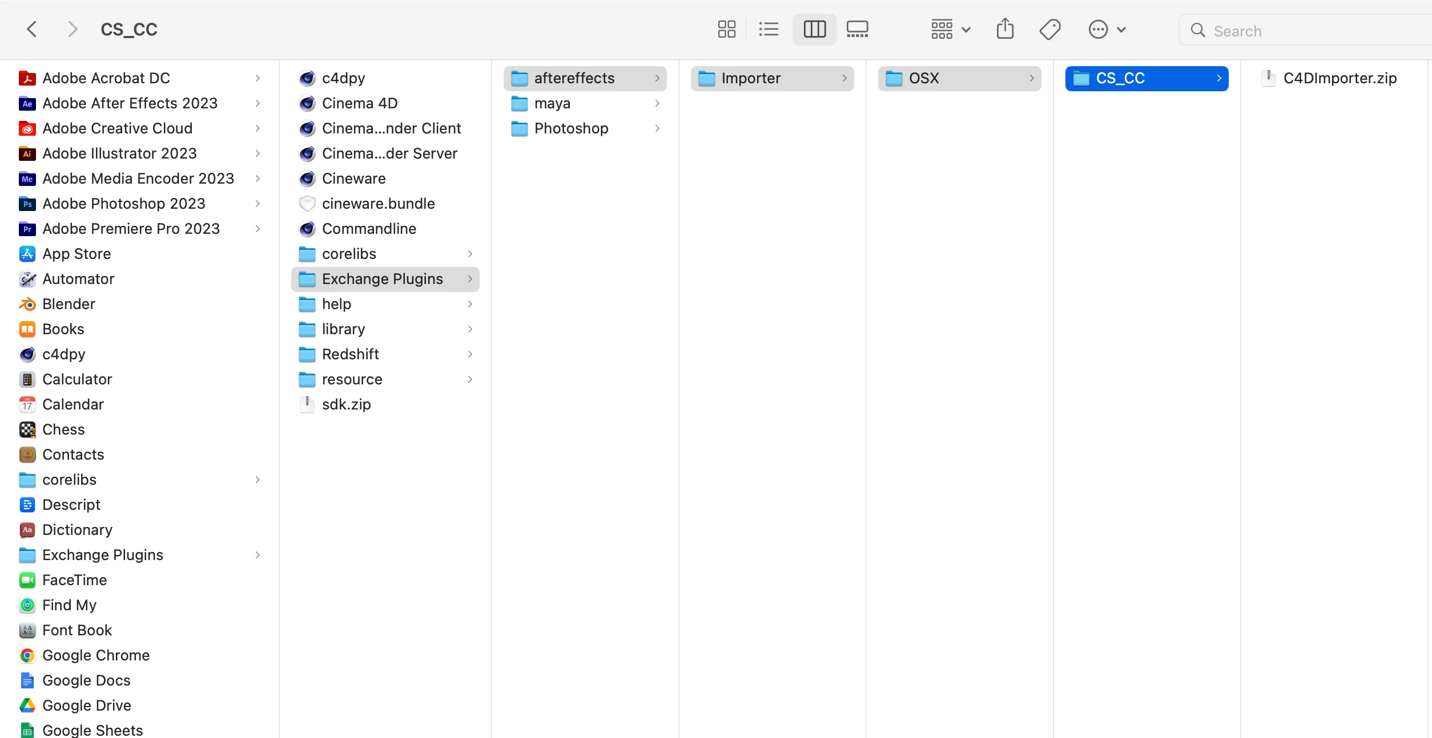
Task: Expand the maya folder chevron
Action: point(657,103)
